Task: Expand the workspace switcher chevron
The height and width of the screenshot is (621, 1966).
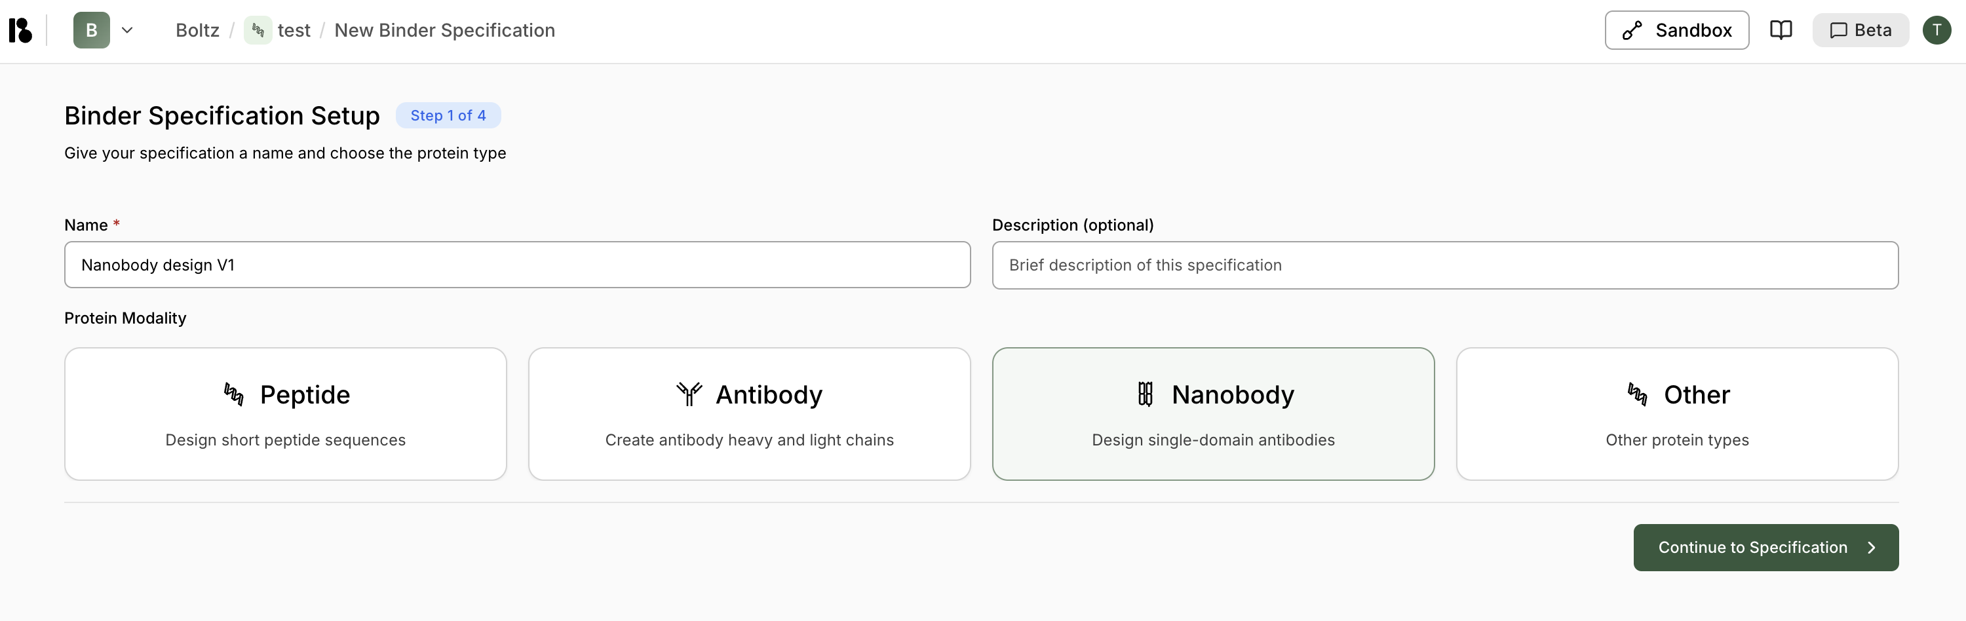Action: [127, 31]
